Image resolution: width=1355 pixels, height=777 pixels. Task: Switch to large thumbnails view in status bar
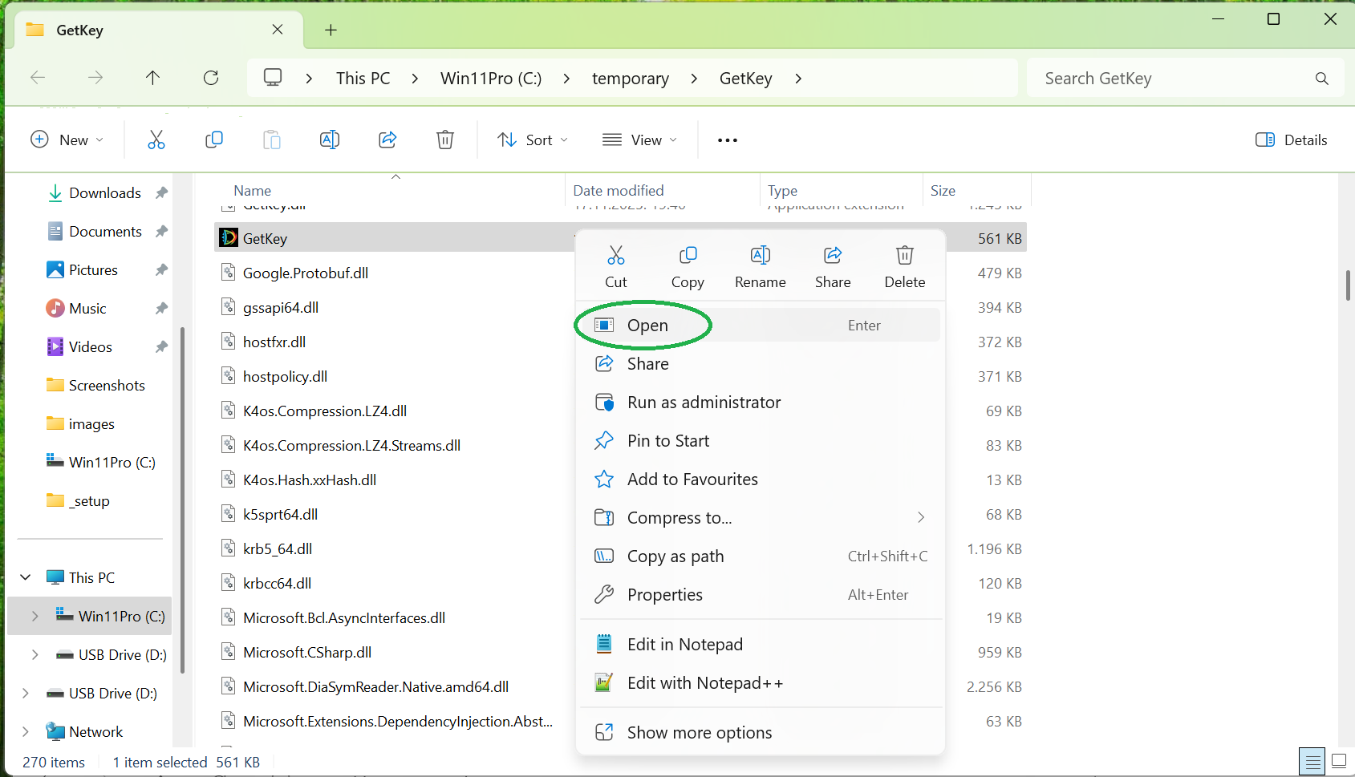tap(1338, 761)
